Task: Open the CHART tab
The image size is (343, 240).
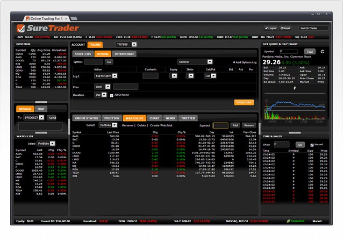Action: click(154, 118)
